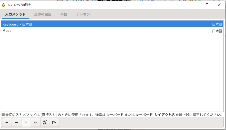226x130 pixels.
Task: Remove selected input method with minus button
Action: point(16,122)
